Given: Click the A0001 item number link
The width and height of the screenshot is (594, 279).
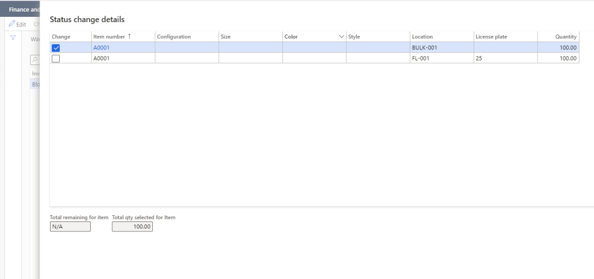Looking at the screenshot, I should tap(101, 48).
